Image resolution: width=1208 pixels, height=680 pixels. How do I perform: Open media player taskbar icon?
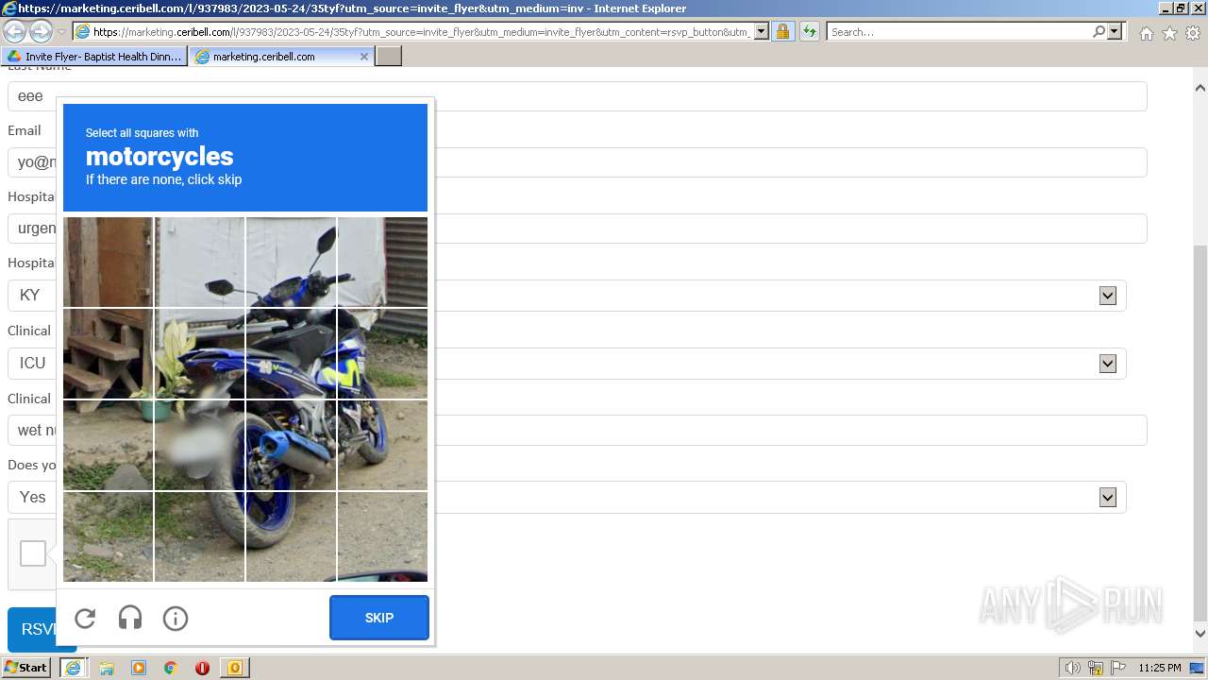point(139,668)
